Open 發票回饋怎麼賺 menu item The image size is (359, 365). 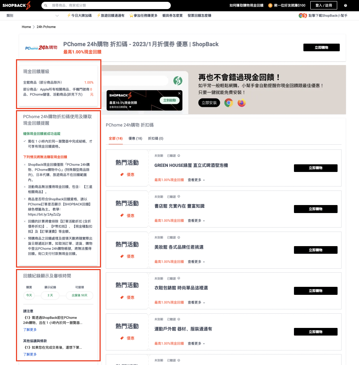point(199,16)
